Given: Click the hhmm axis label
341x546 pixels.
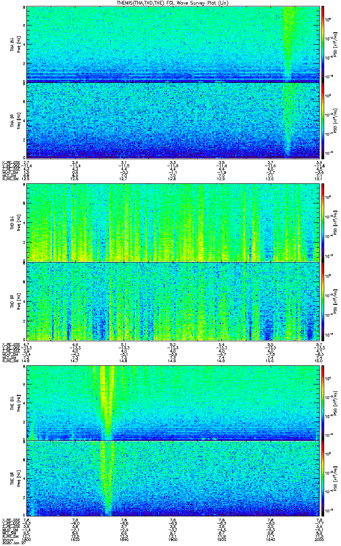Looking at the screenshot, I should click(7, 539).
